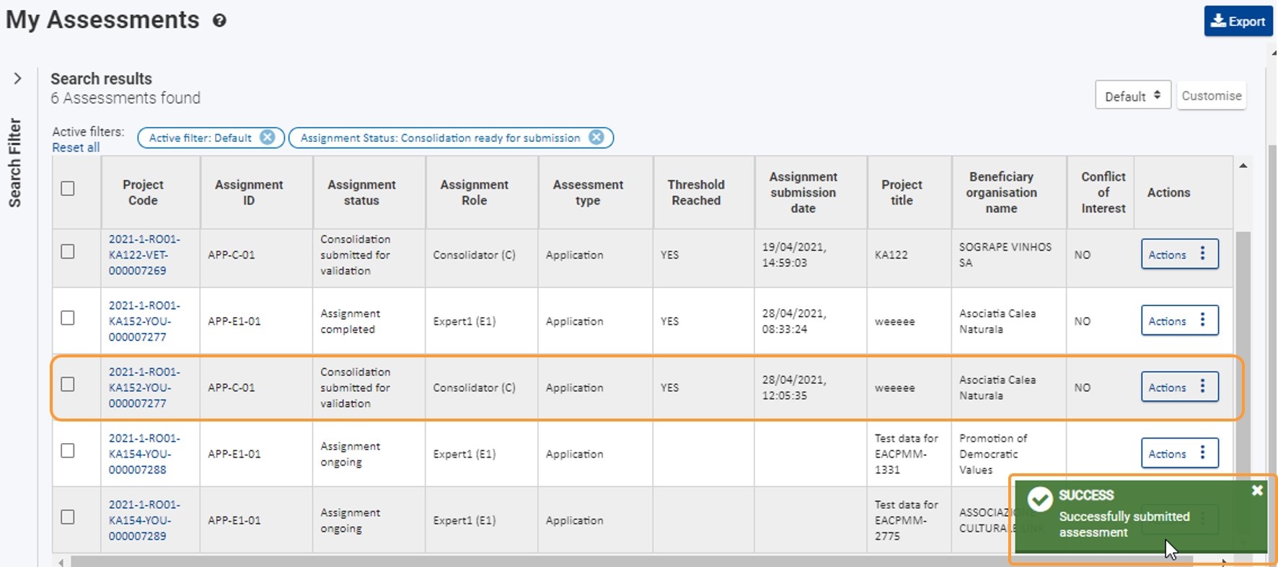Click the table scroll-up arrow

coord(1243,166)
